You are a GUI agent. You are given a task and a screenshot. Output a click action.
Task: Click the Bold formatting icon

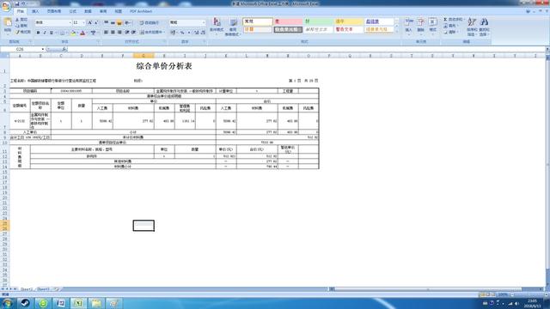[38, 33]
